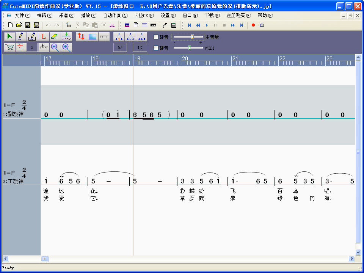The height and width of the screenshot is (273, 364).
Task: Click the second floppy disk Save As icon
Action: [x=36, y=25]
